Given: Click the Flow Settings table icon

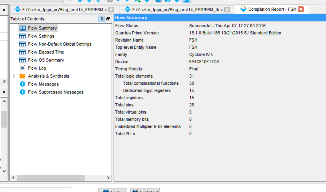Looking at the screenshot, I should click(22, 36).
